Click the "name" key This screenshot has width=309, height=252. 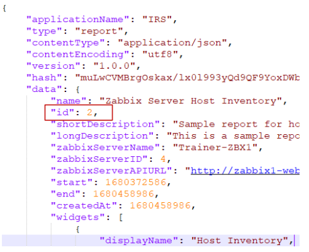click(69, 101)
